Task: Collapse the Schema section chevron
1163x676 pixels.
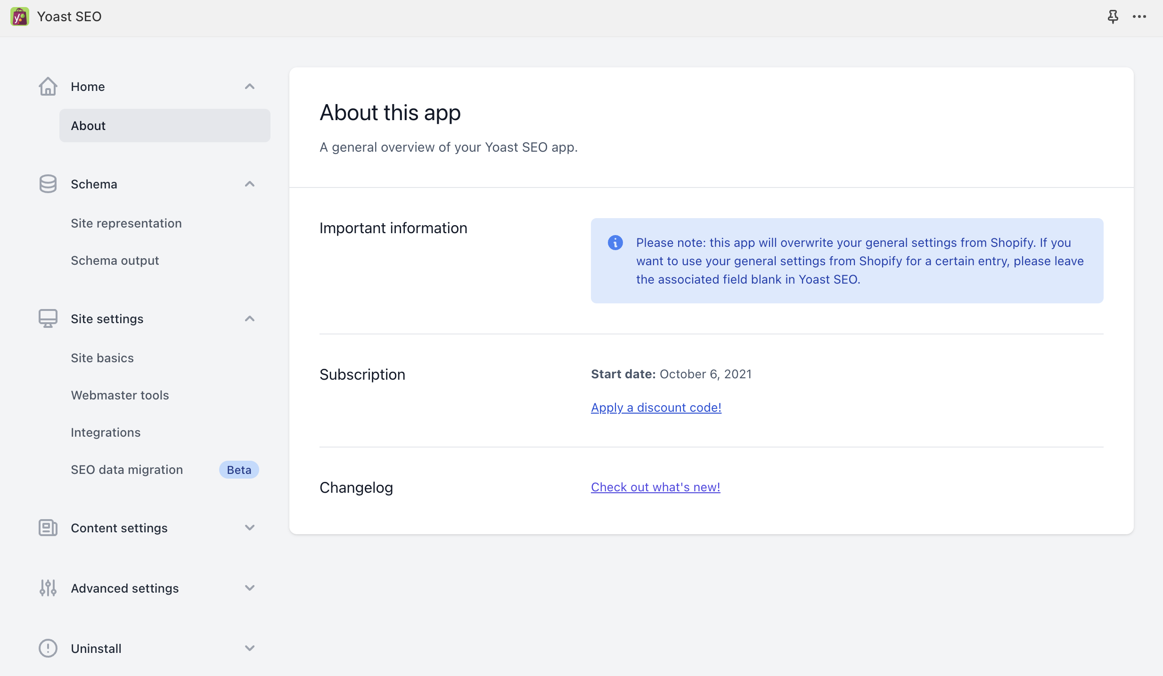Action: coord(250,184)
